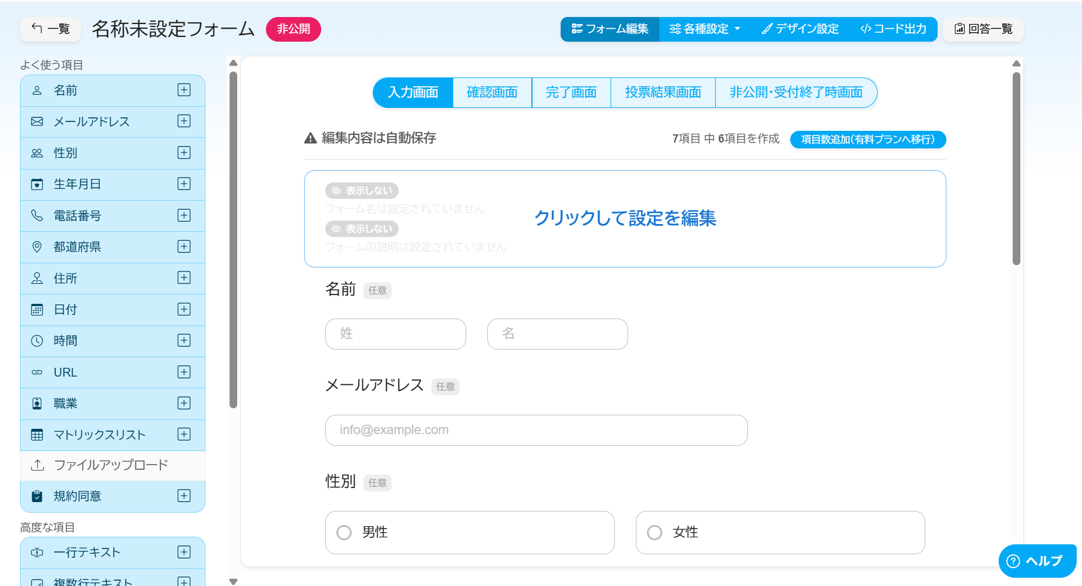Click the calendar icon beside 生年月日
Screen dimensions: 1082x586
[37, 184]
